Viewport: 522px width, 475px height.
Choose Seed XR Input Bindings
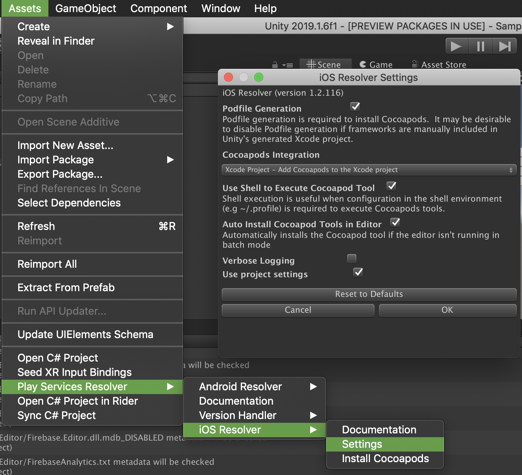pyautogui.click(x=92, y=372)
